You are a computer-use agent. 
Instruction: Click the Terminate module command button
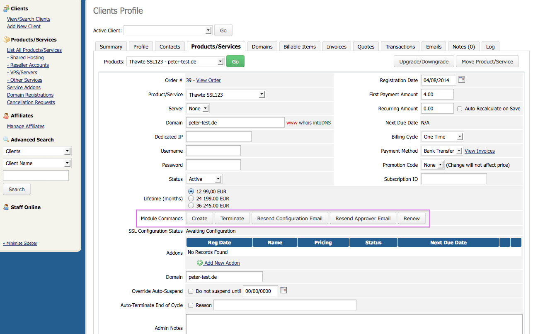tap(233, 218)
